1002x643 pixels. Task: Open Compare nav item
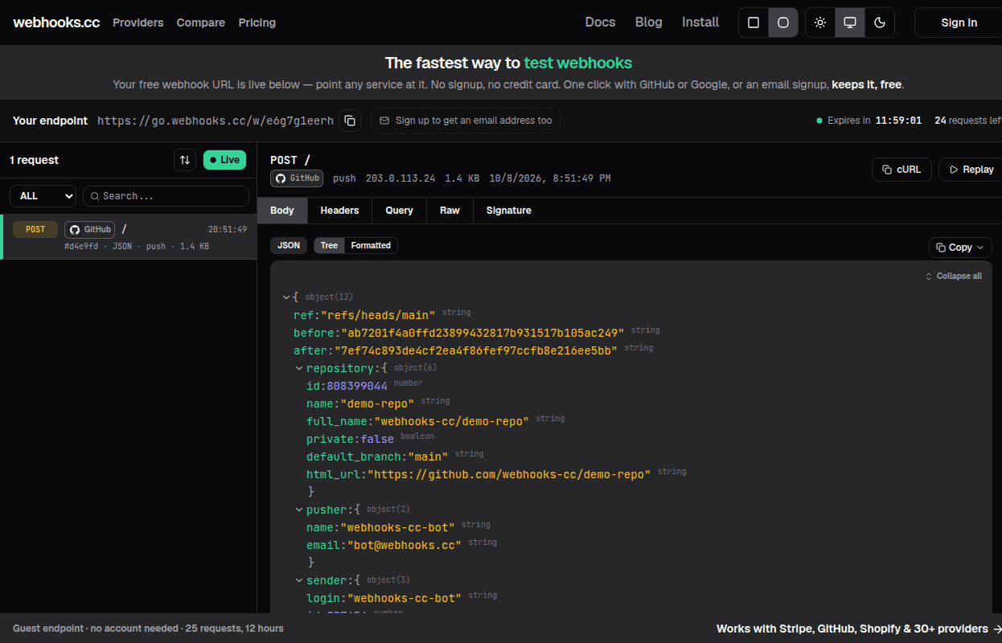tap(201, 23)
